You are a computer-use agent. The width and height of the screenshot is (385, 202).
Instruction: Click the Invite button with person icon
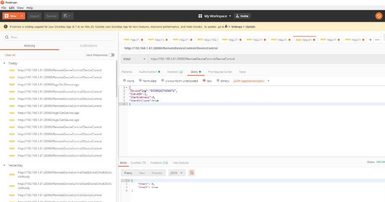tap(242, 16)
